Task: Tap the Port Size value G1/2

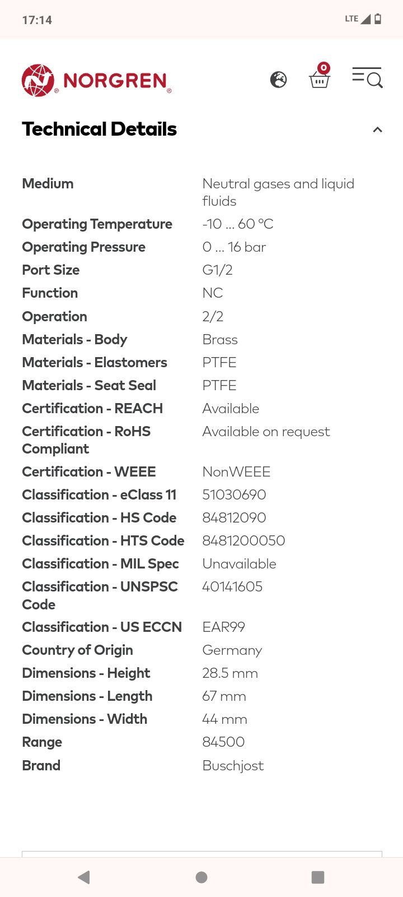Action: 217,270
